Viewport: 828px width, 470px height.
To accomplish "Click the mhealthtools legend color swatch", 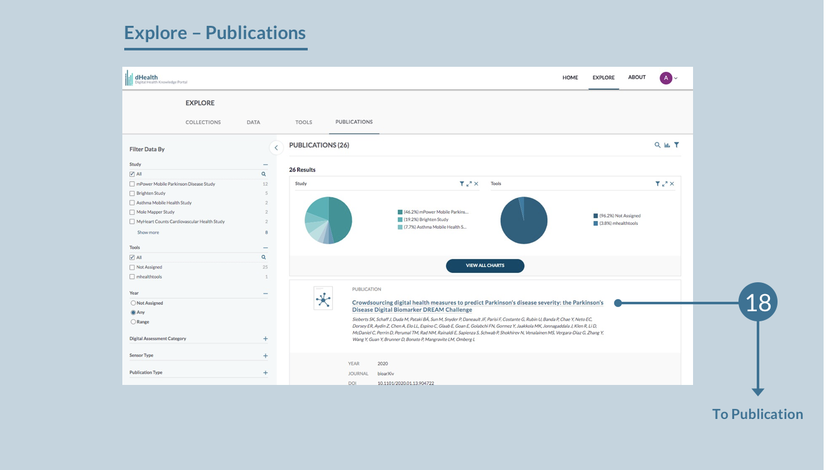I will (595, 224).
